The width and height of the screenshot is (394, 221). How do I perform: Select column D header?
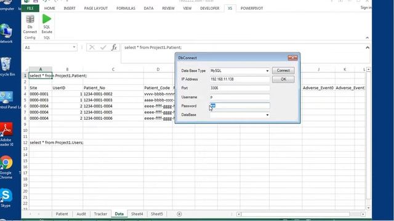[x=158, y=69]
